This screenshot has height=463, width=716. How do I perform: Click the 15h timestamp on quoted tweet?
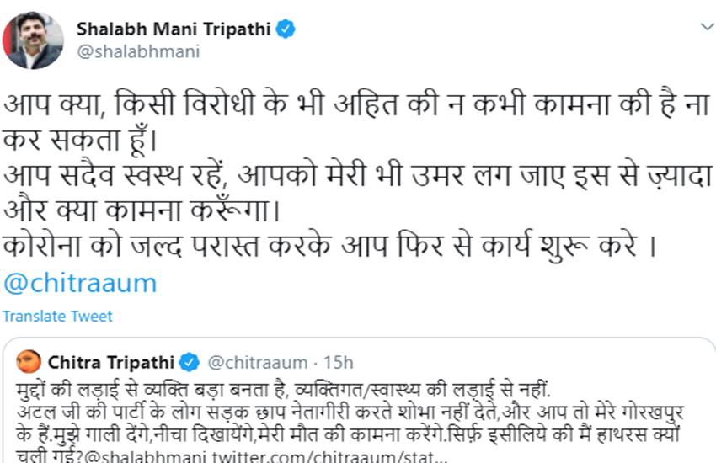[338, 363]
